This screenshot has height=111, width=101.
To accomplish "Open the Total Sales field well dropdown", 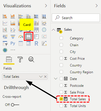I will [x=41, y=77].
